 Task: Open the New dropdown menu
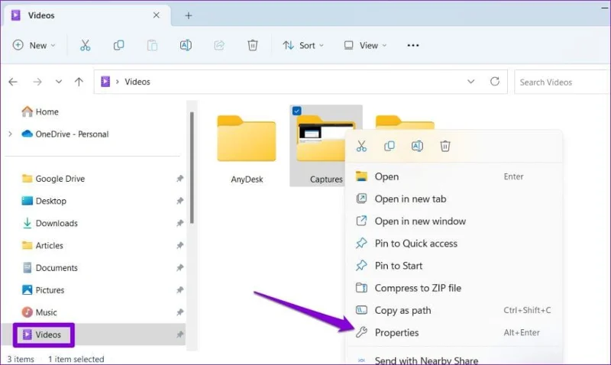tap(34, 45)
